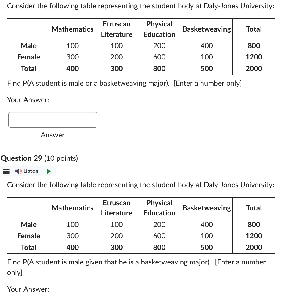The image size is (292, 296).
Task: Click the Physical Education header in the second table
Action: [x=159, y=208]
